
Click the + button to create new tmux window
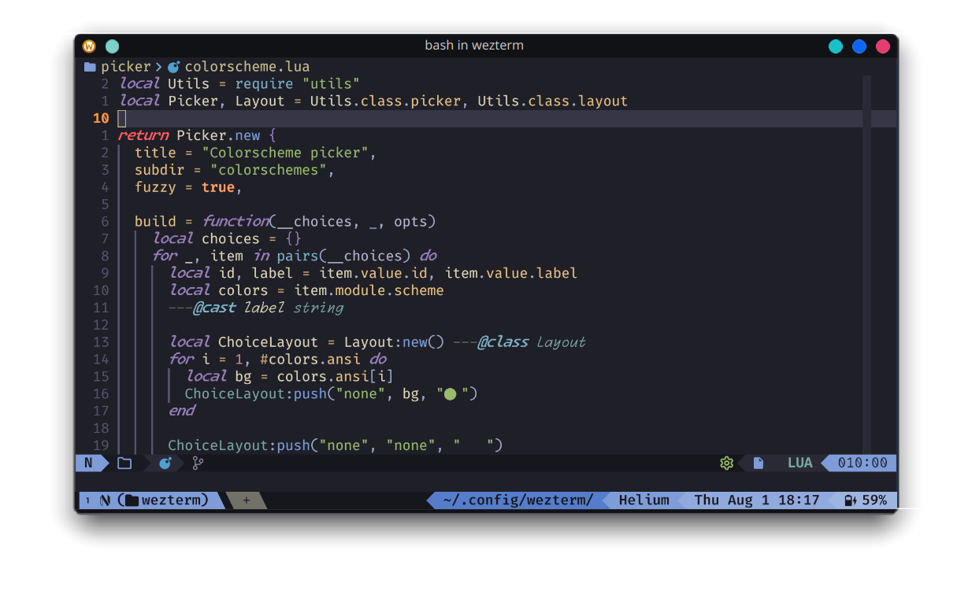click(x=248, y=500)
